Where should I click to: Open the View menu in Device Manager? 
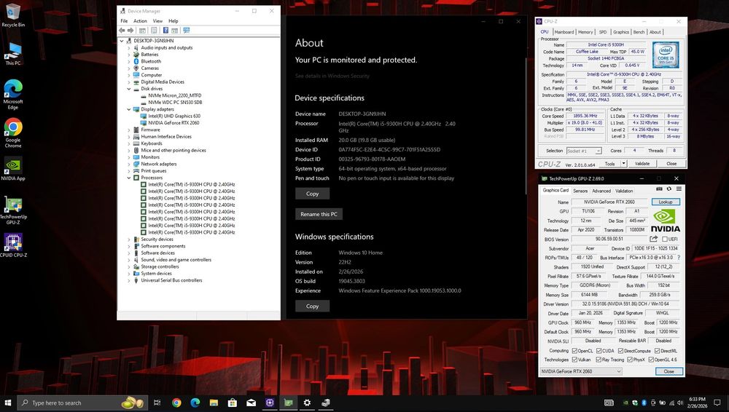tap(157, 21)
